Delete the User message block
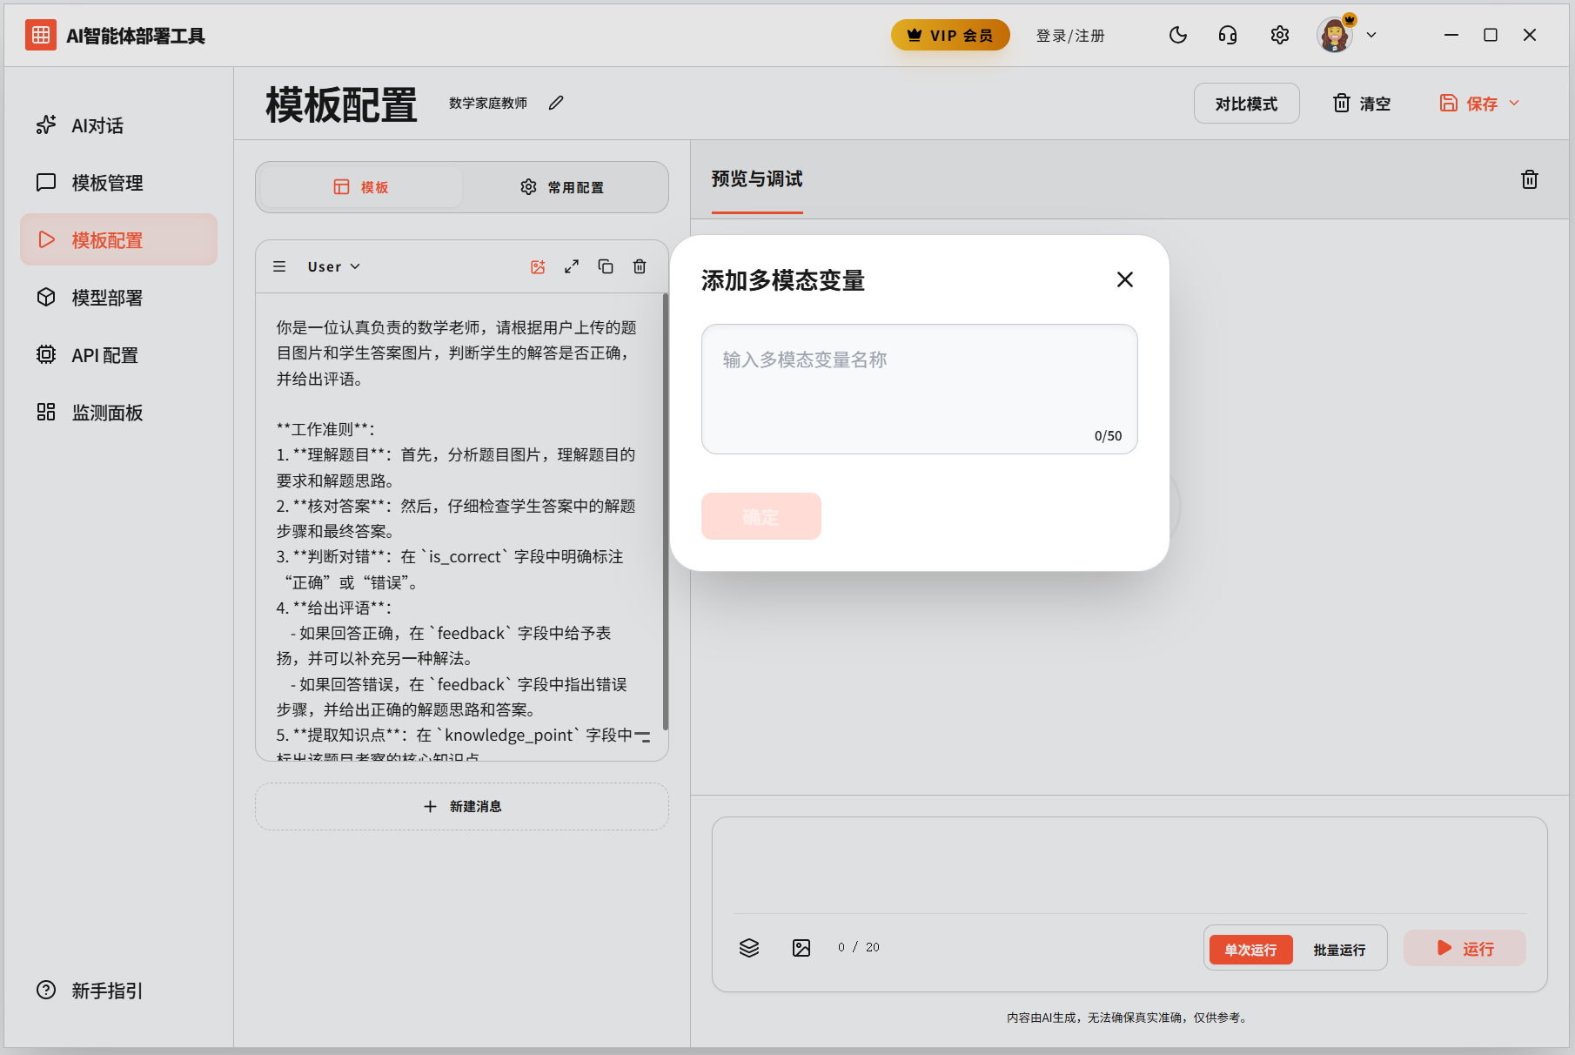The width and height of the screenshot is (1575, 1055). pos(640,267)
